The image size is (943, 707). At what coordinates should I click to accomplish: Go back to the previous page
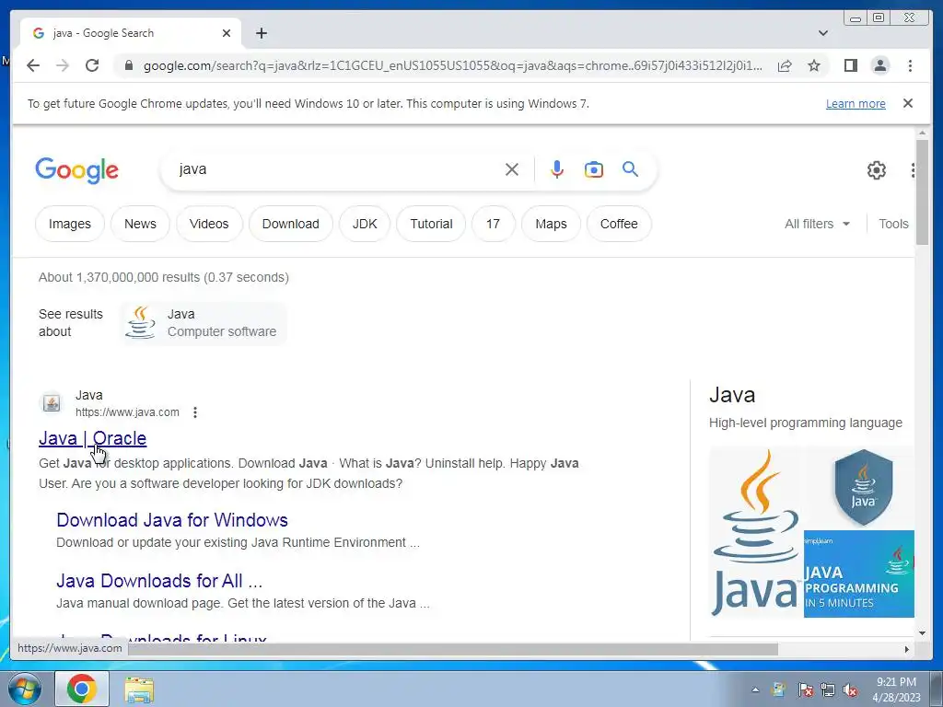pyautogui.click(x=33, y=65)
